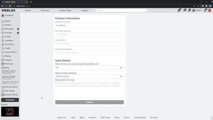
Task: Open the Premium sidebar item with icon
Action: pyautogui.click(x=7, y=64)
